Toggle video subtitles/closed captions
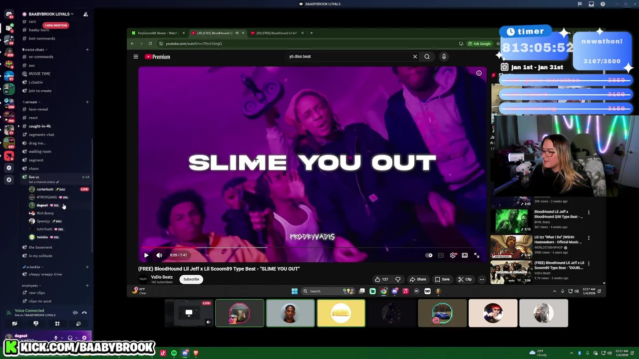The width and height of the screenshot is (639, 359). click(441, 255)
